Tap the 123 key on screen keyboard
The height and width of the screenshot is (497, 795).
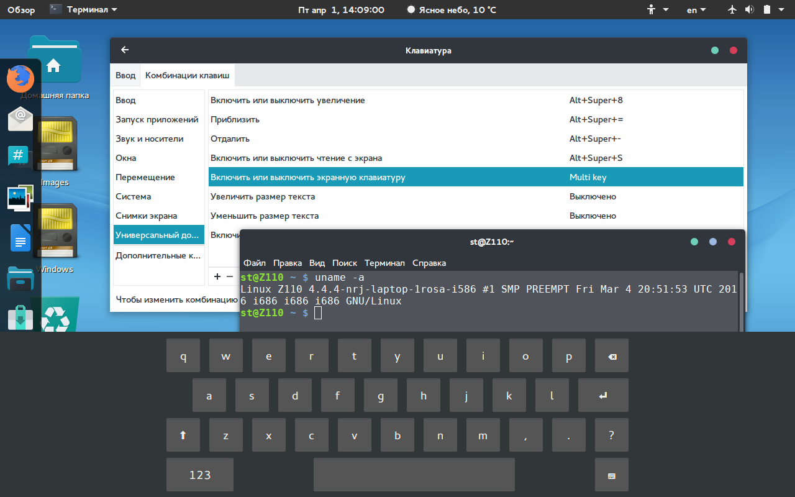(200, 475)
